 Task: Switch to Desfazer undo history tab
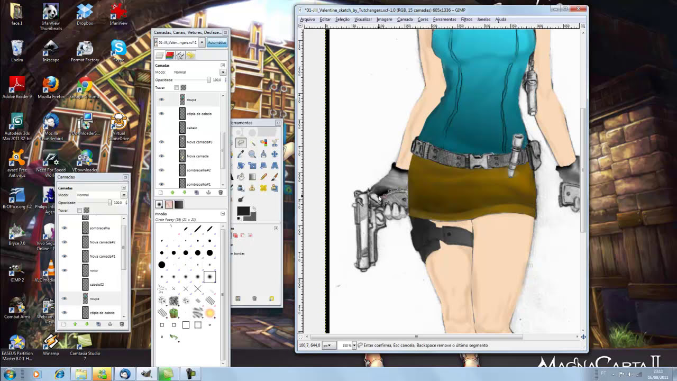pos(190,55)
